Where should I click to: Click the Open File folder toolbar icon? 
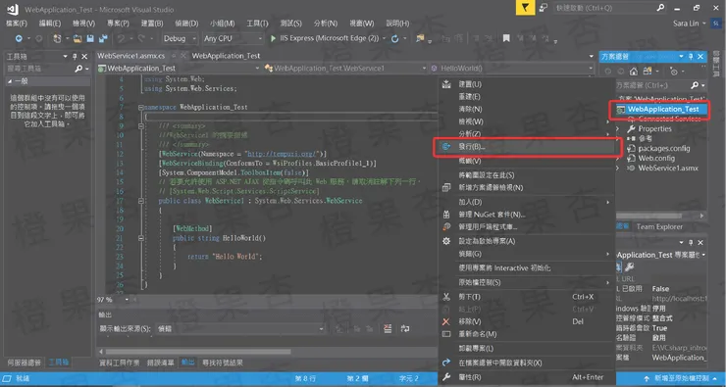point(78,39)
